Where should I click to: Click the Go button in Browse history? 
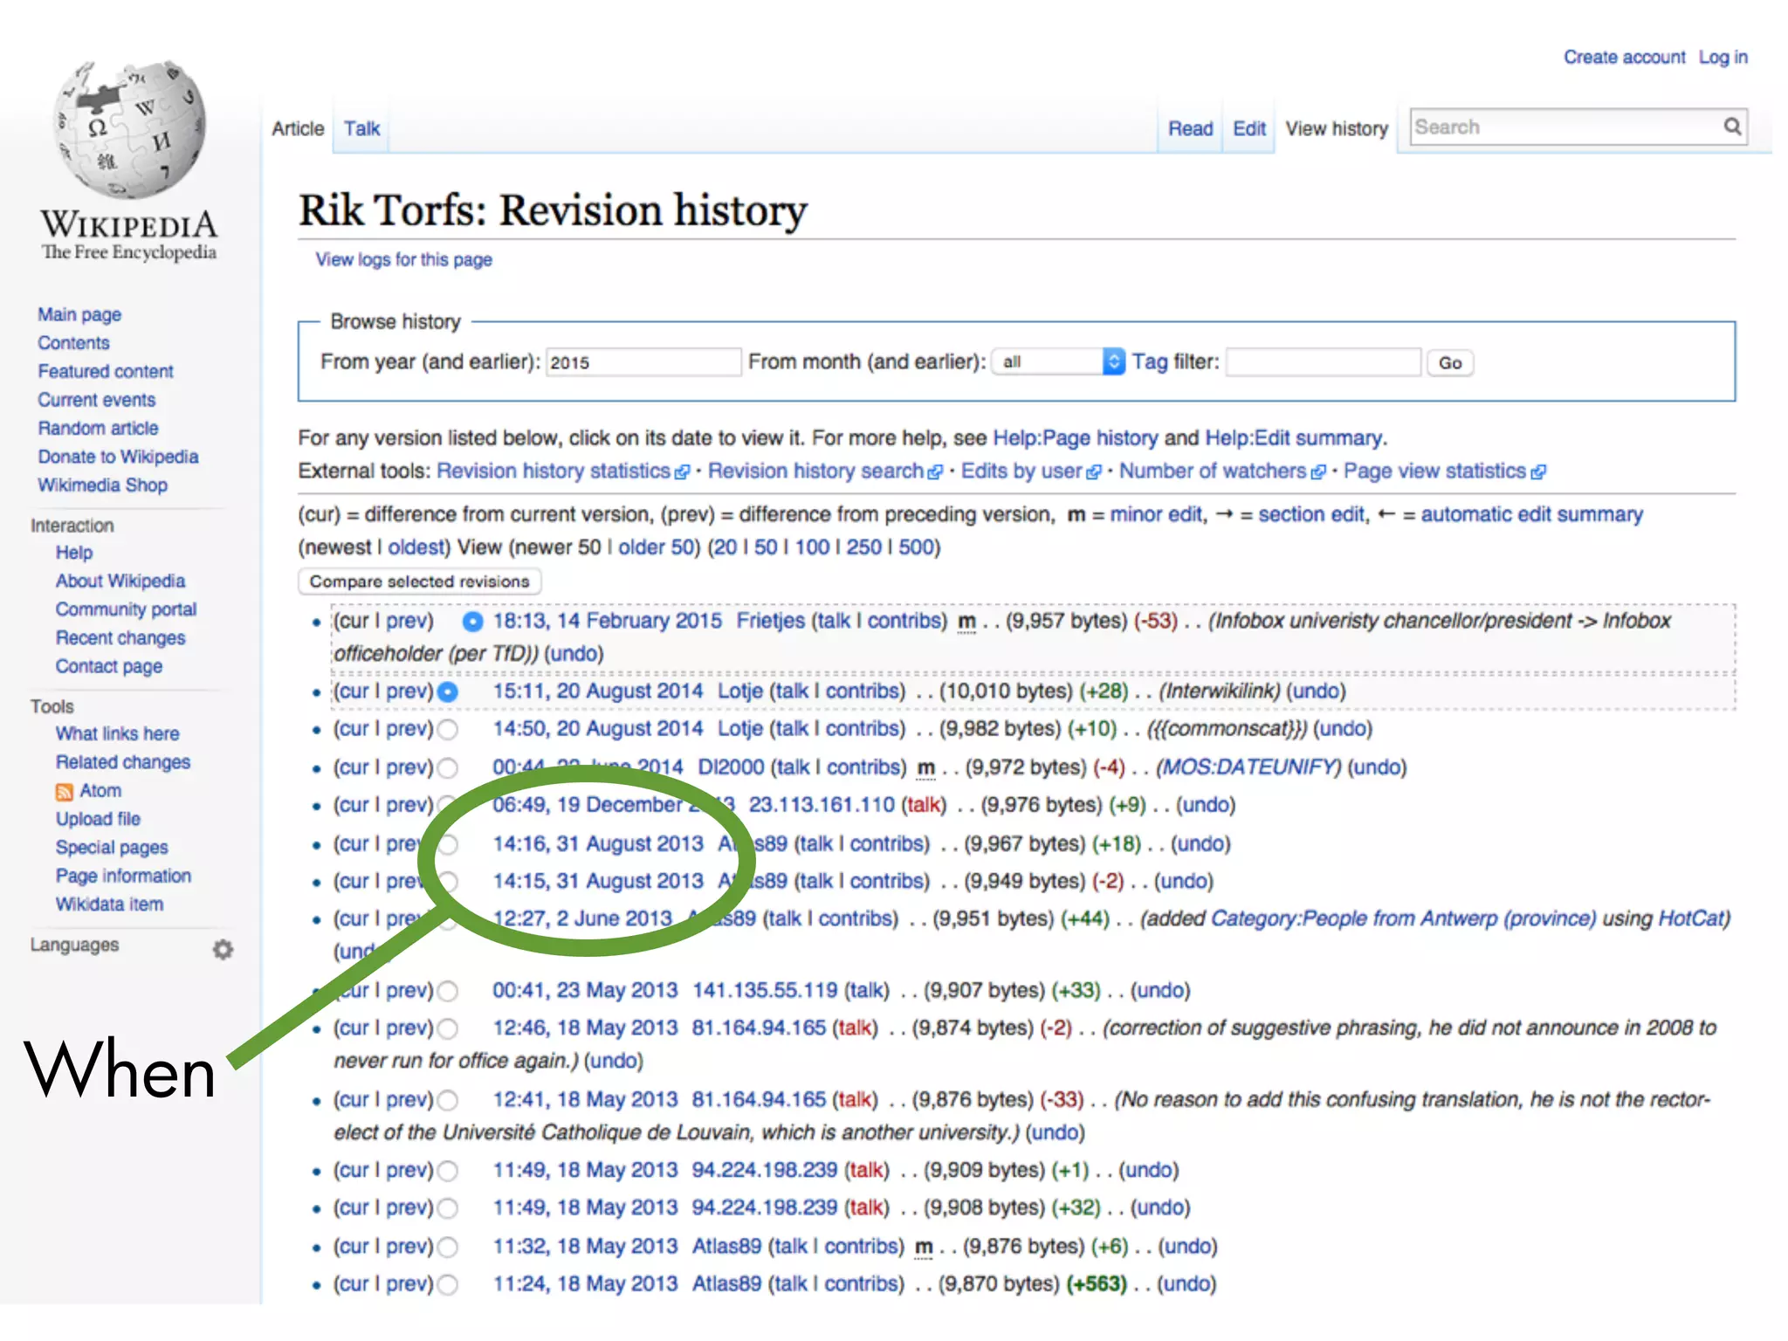(1449, 362)
